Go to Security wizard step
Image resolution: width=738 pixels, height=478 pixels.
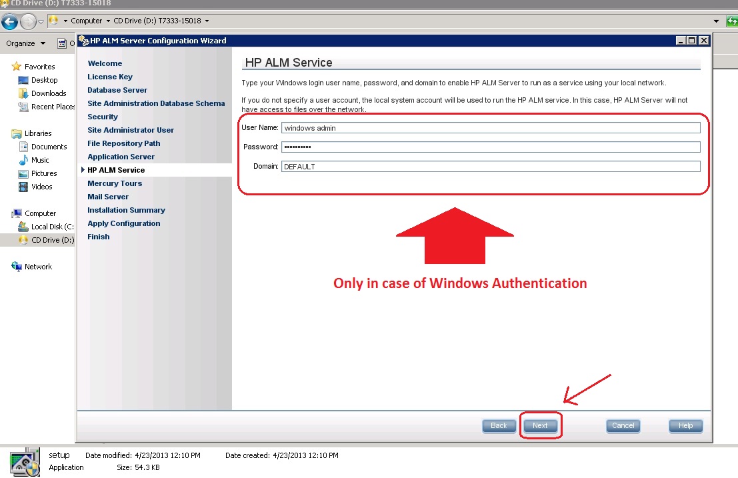point(103,117)
